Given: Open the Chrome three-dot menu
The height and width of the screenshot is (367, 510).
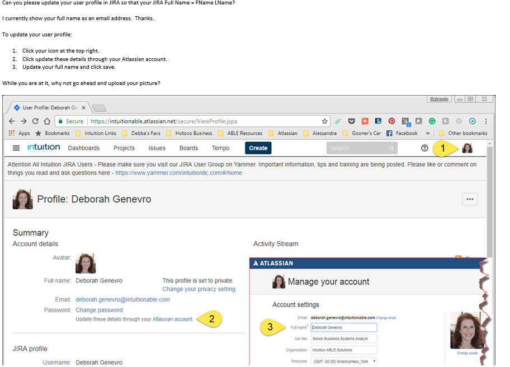Looking at the screenshot, I should (486, 121).
